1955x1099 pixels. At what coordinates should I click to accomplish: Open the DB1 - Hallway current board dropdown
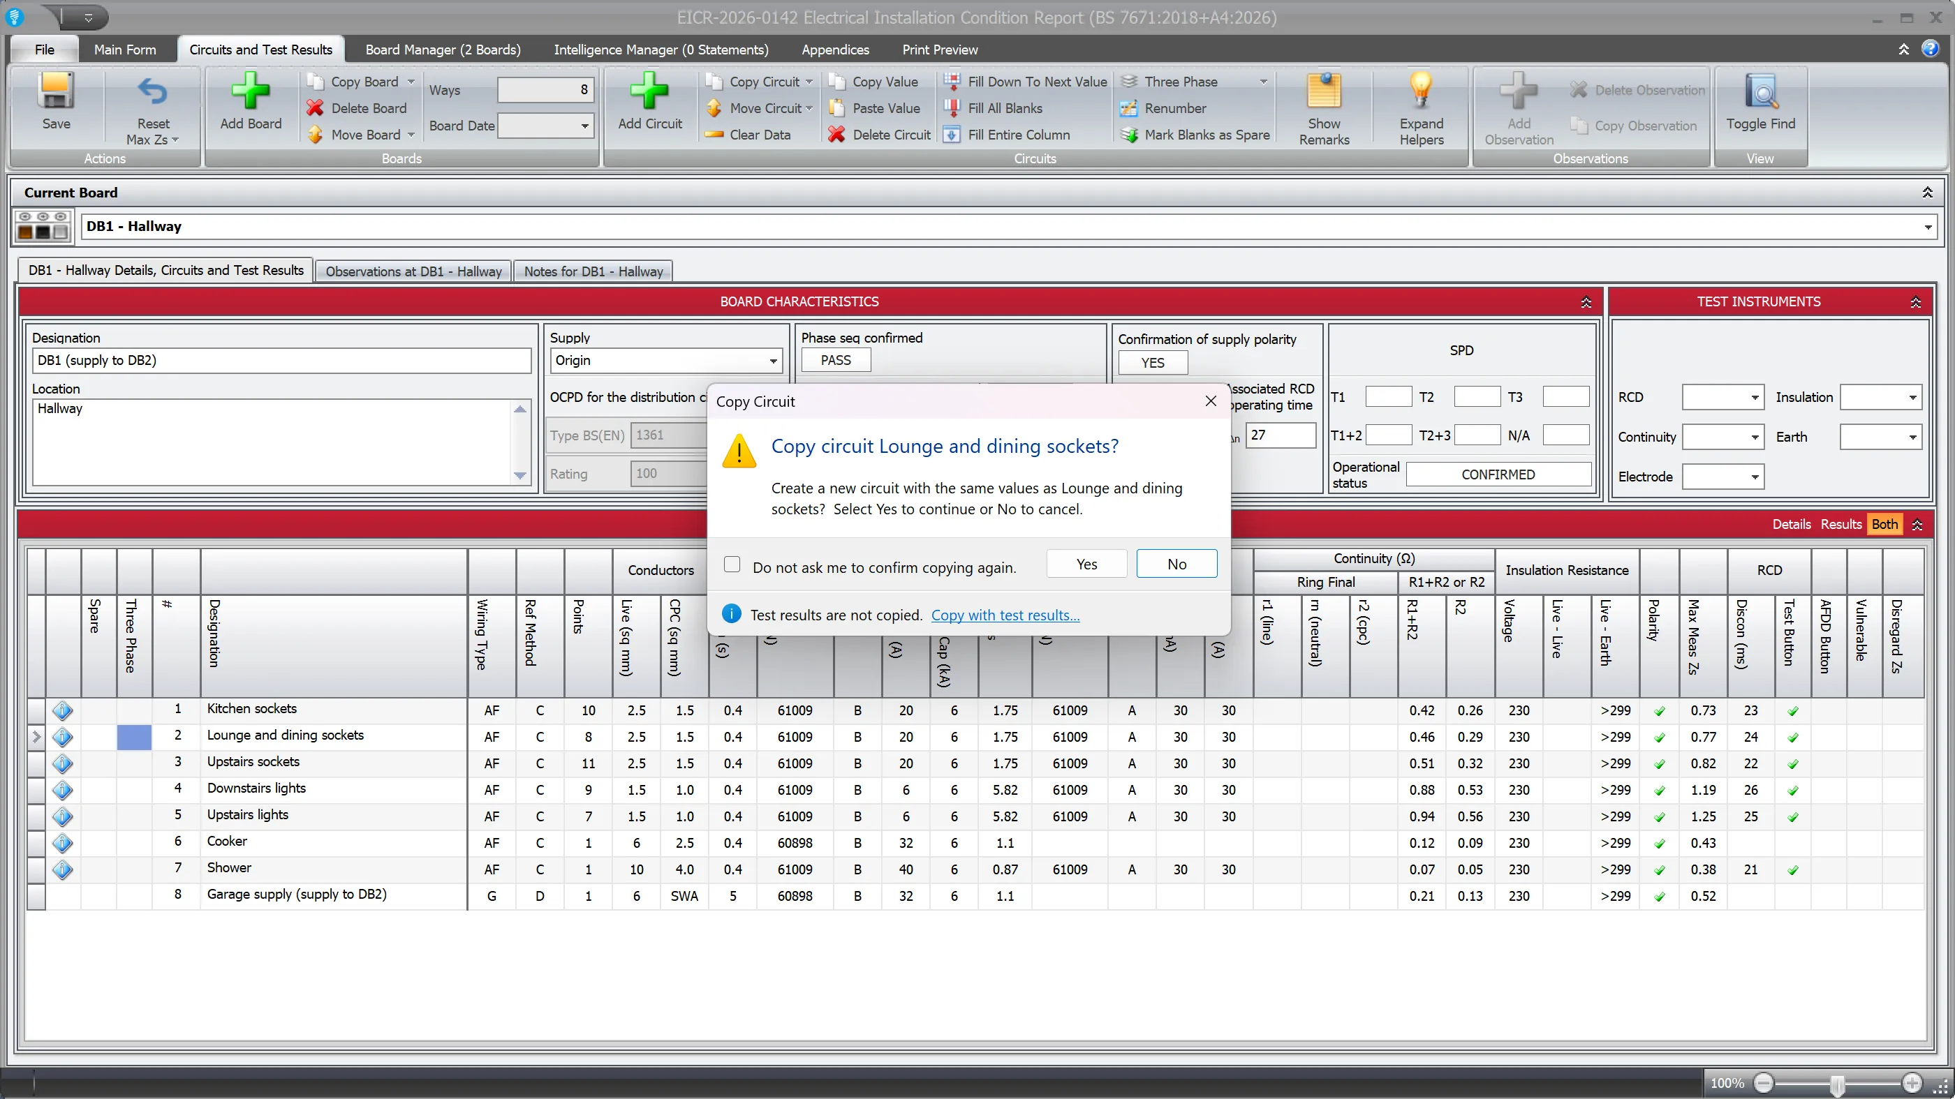click(1928, 226)
